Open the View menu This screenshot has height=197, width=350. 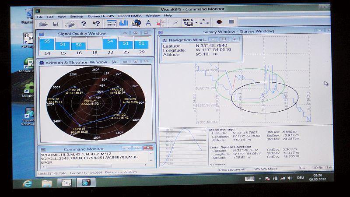pyautogui.click(x=62, y=17)
